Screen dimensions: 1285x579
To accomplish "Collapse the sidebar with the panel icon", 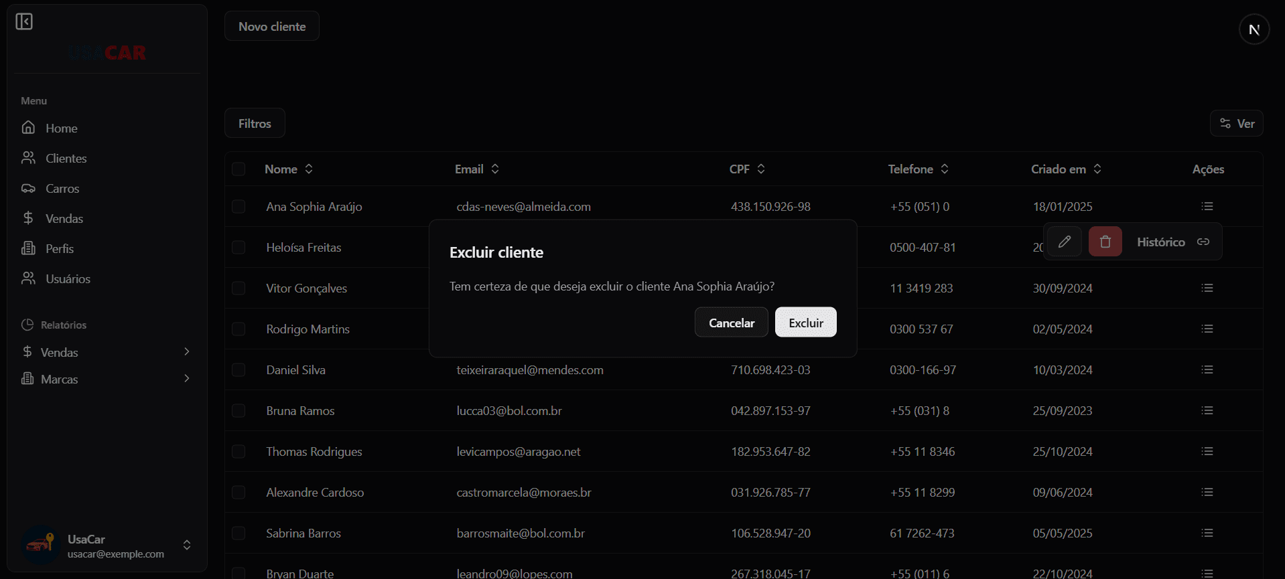I will pyautogui.click(x=24, y=22).
